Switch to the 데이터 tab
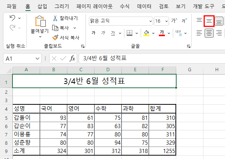Viewport: 225px width, 159px height. [144, 6]
